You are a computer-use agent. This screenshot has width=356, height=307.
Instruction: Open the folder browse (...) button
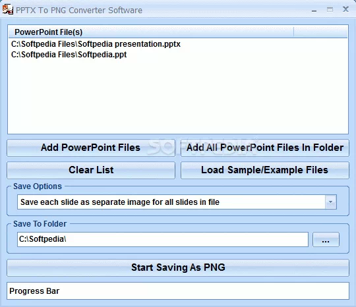coord(326,239)
